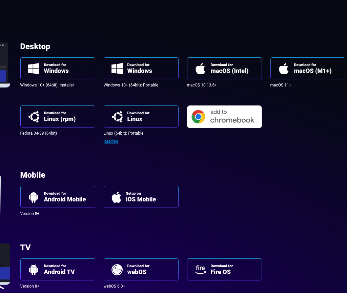347x293 pixels.
Task: Hit the "Download for Fire OS" label text
Action: click(x=222, y=269)
